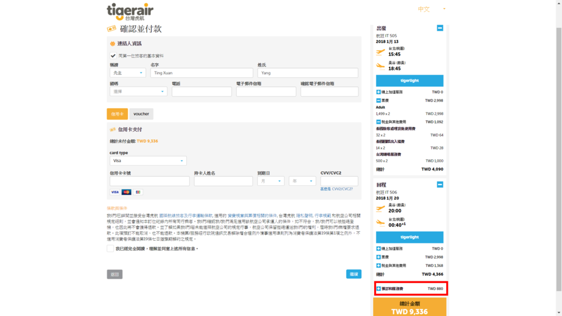562x316 pixels.
Task: Click the 返回 back button
Action: pos(115,274)
